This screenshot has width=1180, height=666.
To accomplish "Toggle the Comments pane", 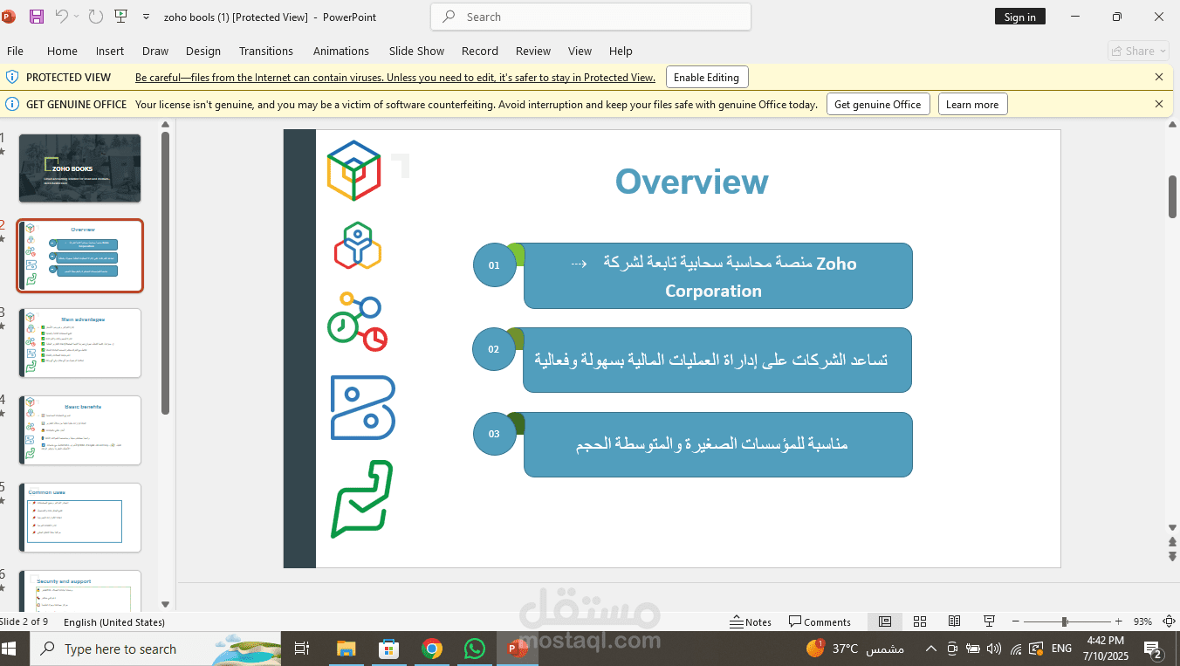I will (x=820, y=621).
